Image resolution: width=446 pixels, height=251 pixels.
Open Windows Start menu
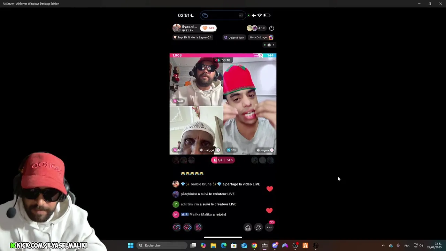click(131, 245)
